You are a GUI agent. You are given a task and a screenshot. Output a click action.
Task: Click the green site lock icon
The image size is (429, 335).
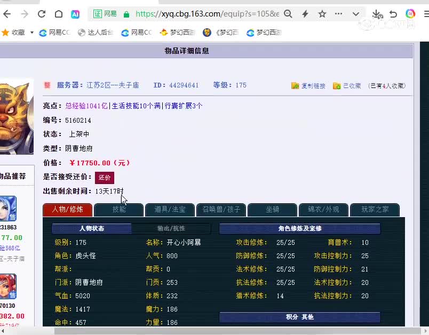(x=126, y=14)
